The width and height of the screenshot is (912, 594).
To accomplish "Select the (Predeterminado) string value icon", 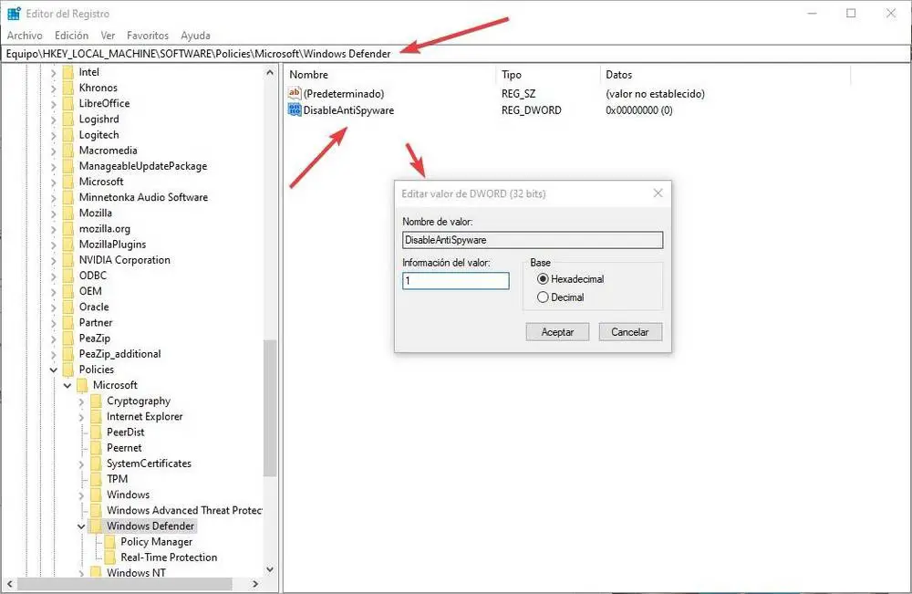I will coord(295,93).
